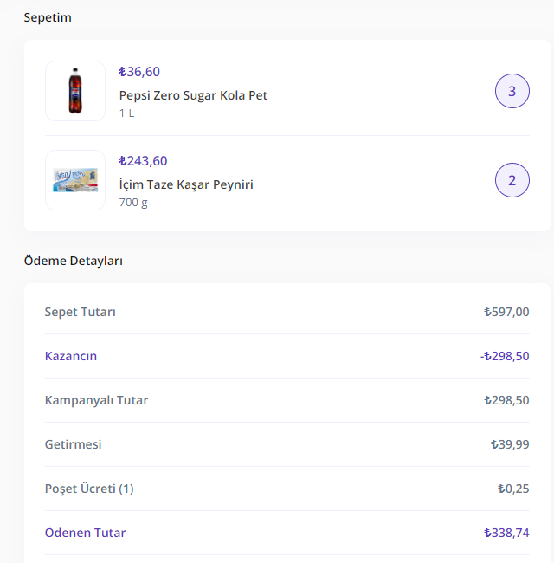The height and width of the screenshot is (563, 554).
Task: Click the Kampanyalı Tutar label
Action: [x=96, y=400]
